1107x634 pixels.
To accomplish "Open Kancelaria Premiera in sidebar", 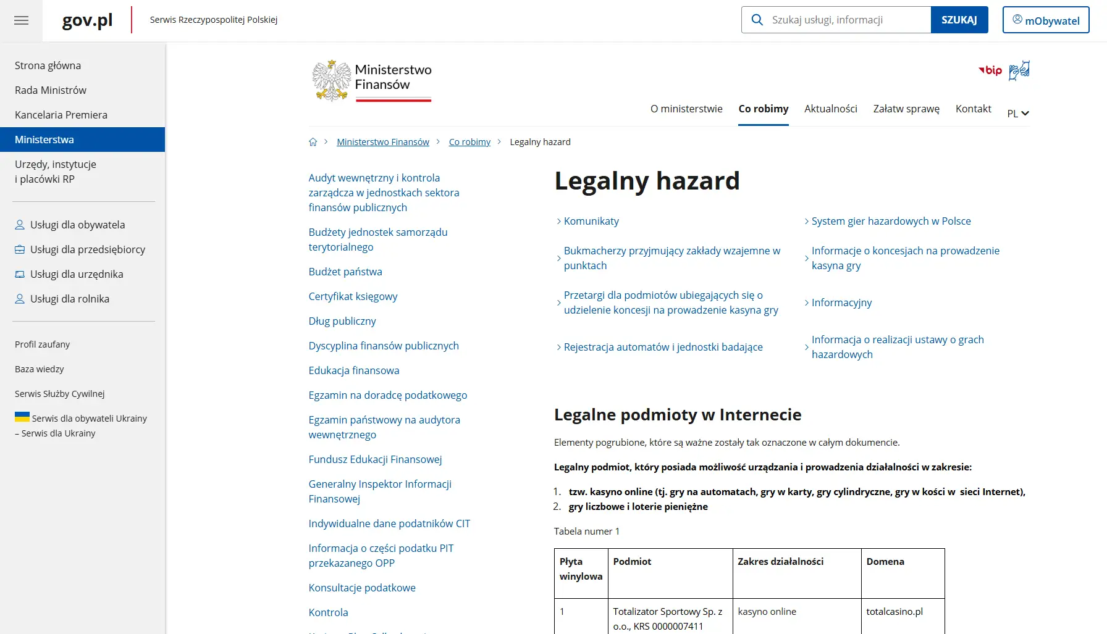I will [61, 115].
